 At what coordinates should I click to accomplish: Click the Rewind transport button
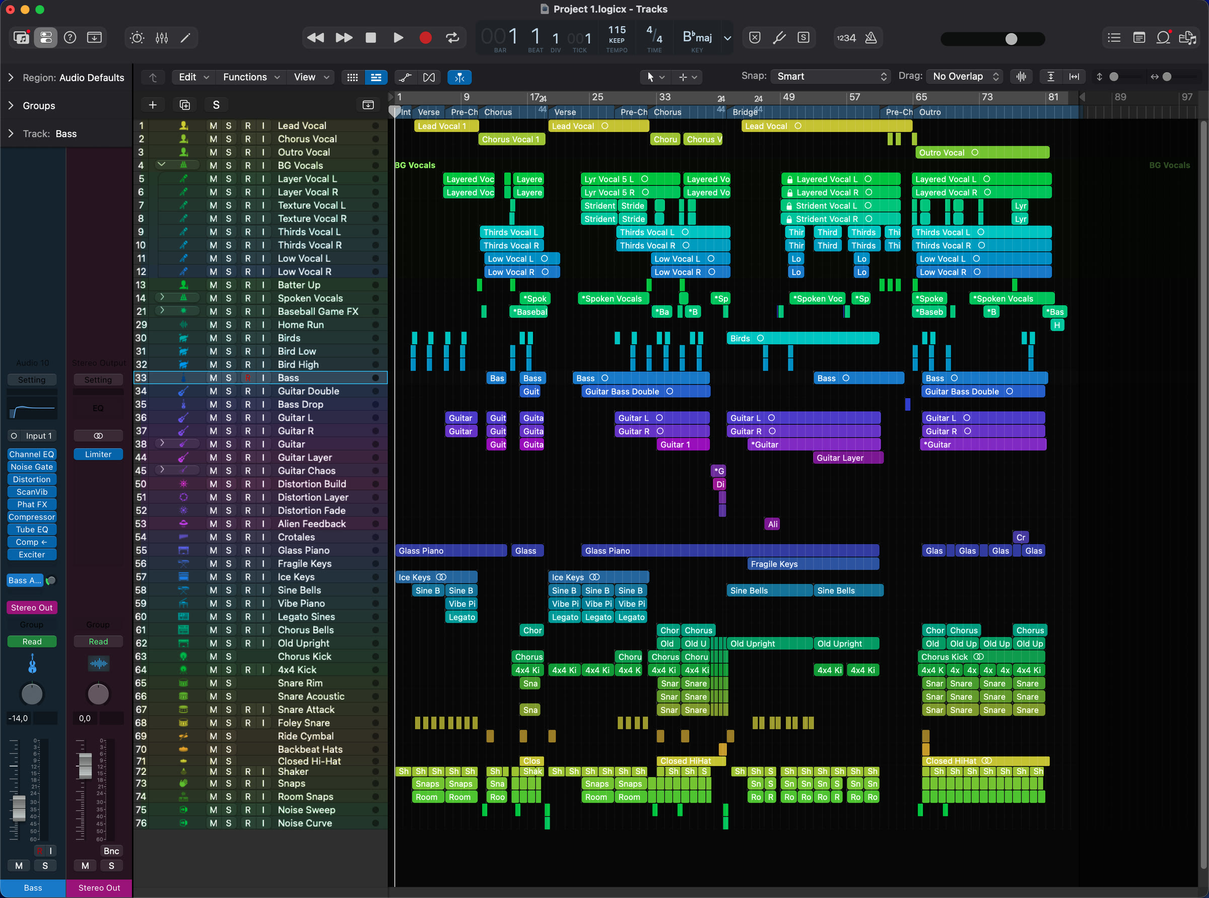point(316,37)
